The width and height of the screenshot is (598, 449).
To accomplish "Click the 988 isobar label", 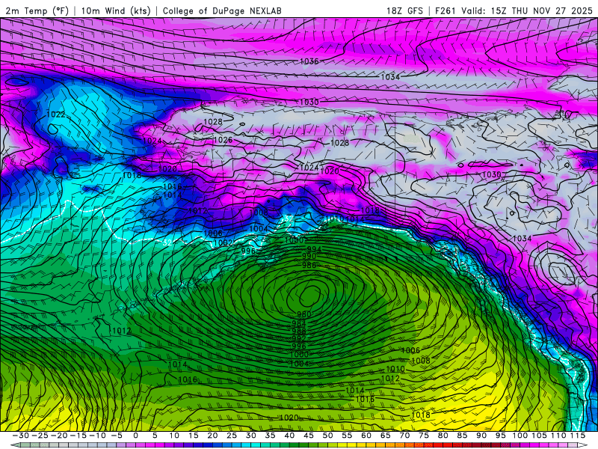I will click(298, 331).
